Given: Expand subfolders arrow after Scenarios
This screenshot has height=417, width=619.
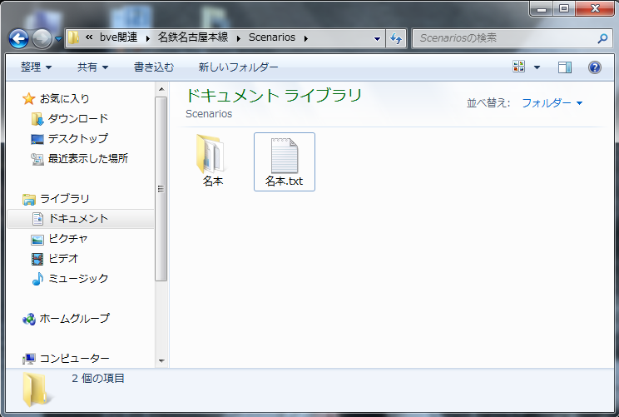Looking at the screenshot, I should [x=306, y=38].
